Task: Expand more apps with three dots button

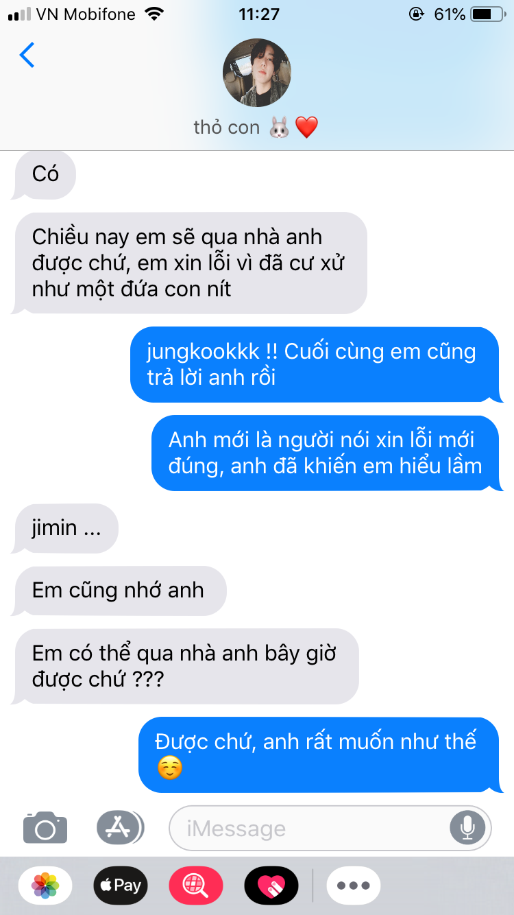Action: [x=354, y=886]
